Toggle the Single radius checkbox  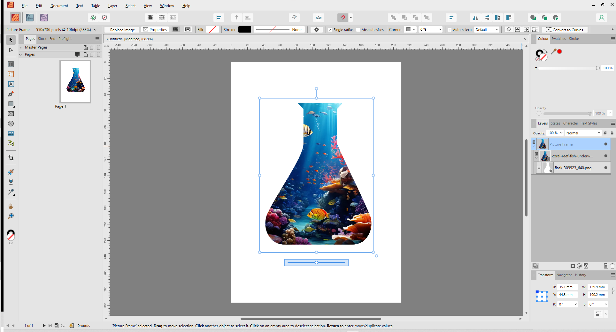point(330,30)
